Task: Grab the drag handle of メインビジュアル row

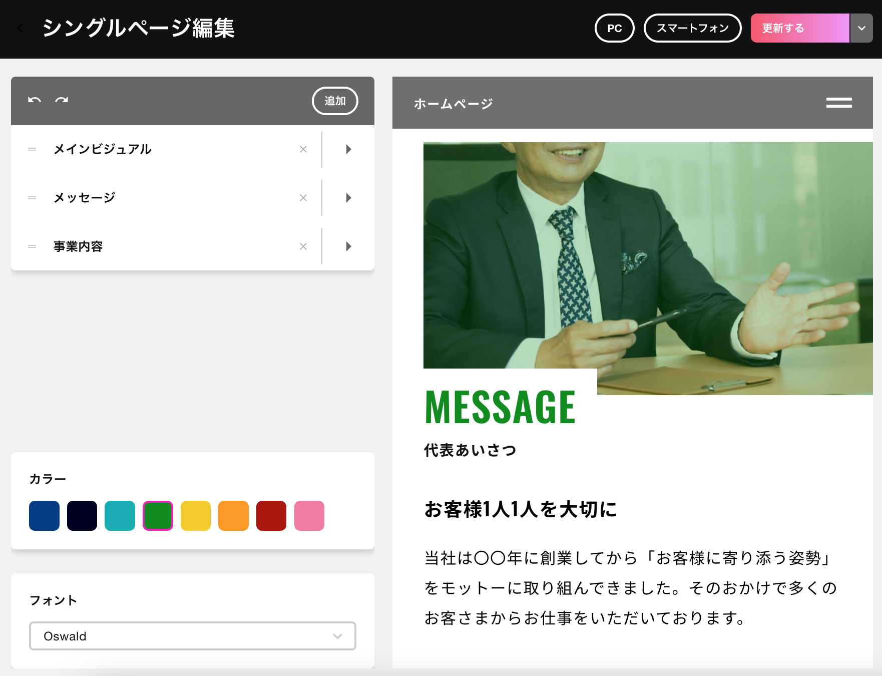Action: pyautogui.click(x=32, y=149)
